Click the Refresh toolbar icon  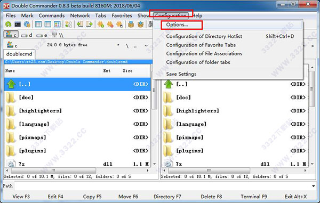pyautogui.click(x=8, y=25)
